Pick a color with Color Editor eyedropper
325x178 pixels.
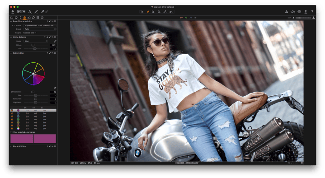(x=55, y=88)
